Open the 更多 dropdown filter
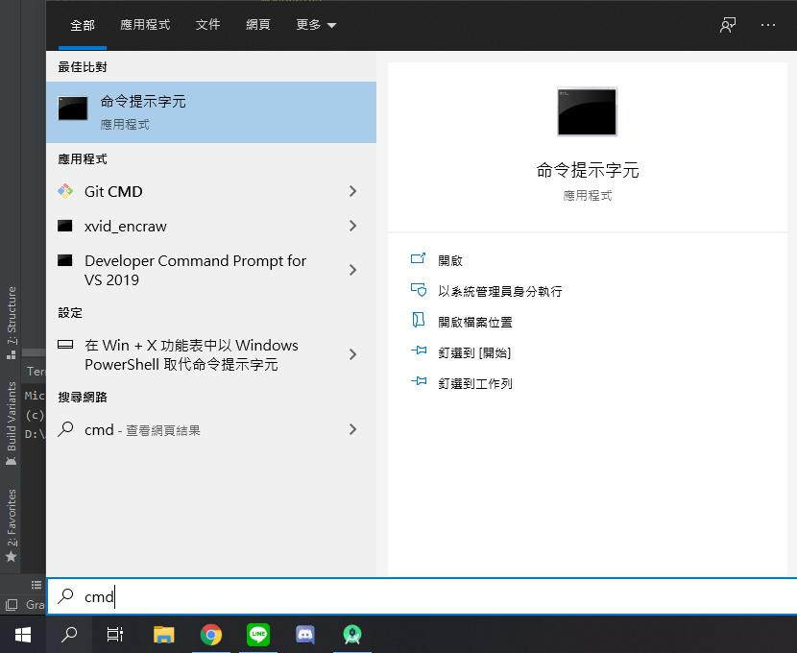The height and width of the screenshot is (653, 797). pos(316,25)
